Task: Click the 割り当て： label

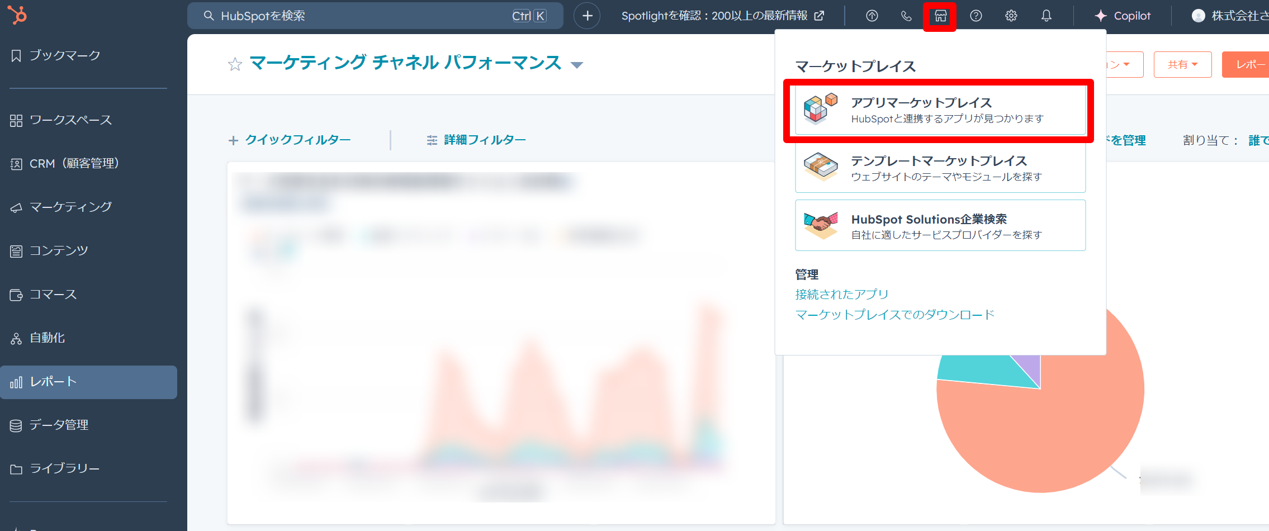Action: 1210,140
